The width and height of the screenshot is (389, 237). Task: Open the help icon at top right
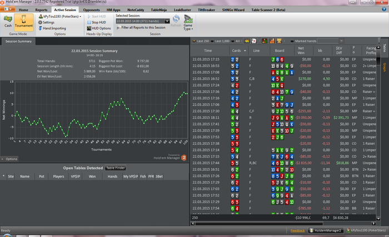[384, 9]
